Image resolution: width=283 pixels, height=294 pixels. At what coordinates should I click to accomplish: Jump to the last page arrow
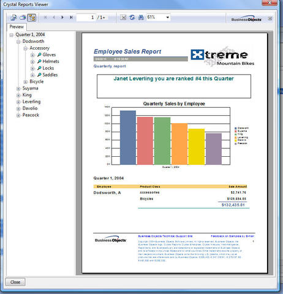click(x=71, y=18)
